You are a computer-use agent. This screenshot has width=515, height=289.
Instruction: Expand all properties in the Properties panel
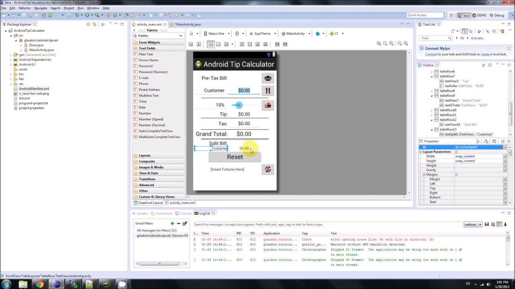[x=503, y=141]
